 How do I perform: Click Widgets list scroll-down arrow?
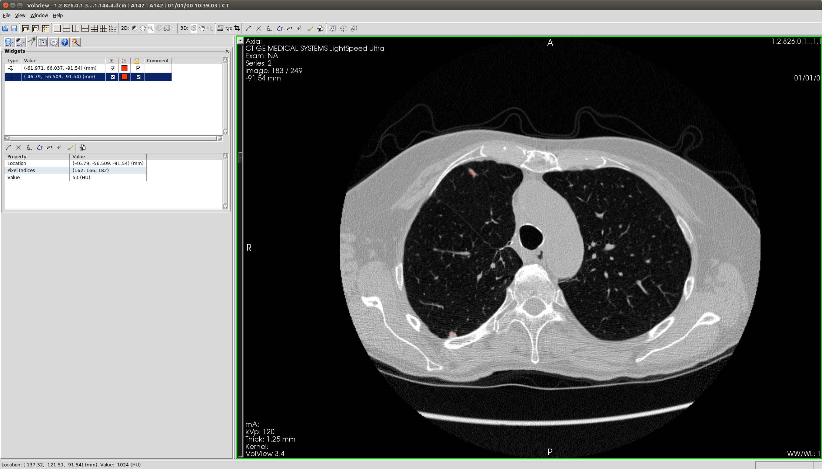click(x=226, y=132)
